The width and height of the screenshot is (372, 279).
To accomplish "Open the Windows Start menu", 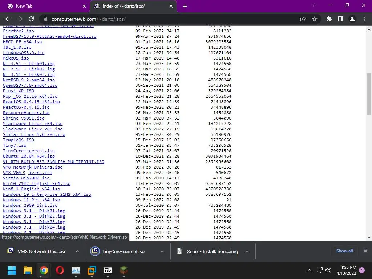I will tap(12, 270).
